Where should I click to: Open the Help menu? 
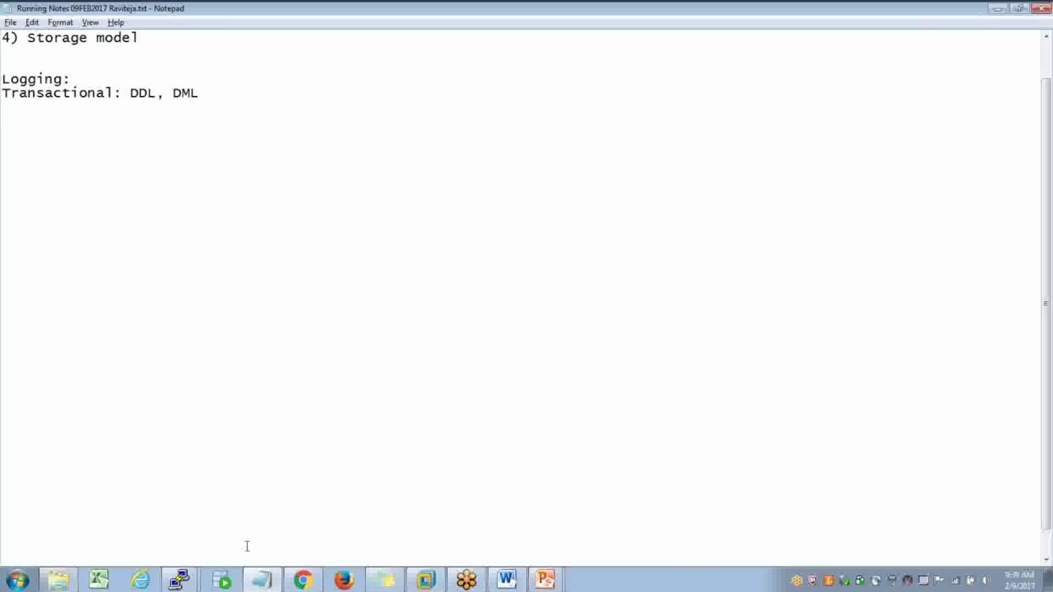tap(116, 22)
